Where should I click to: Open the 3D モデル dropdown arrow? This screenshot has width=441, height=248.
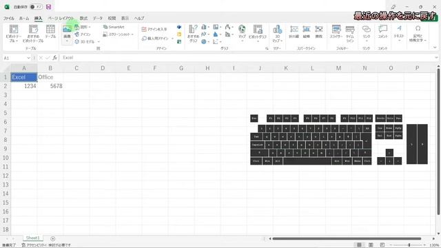(x=99, y=41)
